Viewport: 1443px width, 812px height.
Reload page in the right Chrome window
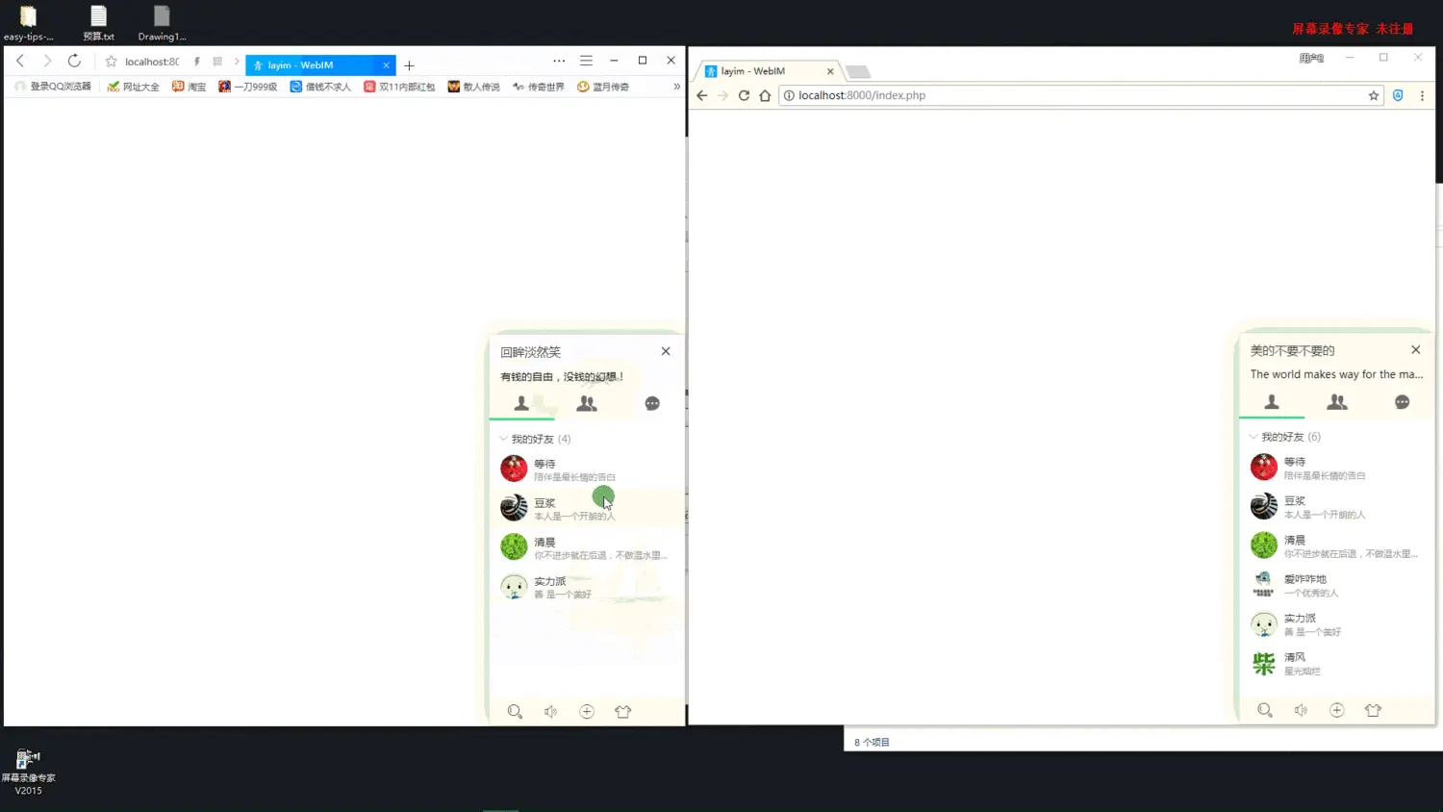pos(744,95)
